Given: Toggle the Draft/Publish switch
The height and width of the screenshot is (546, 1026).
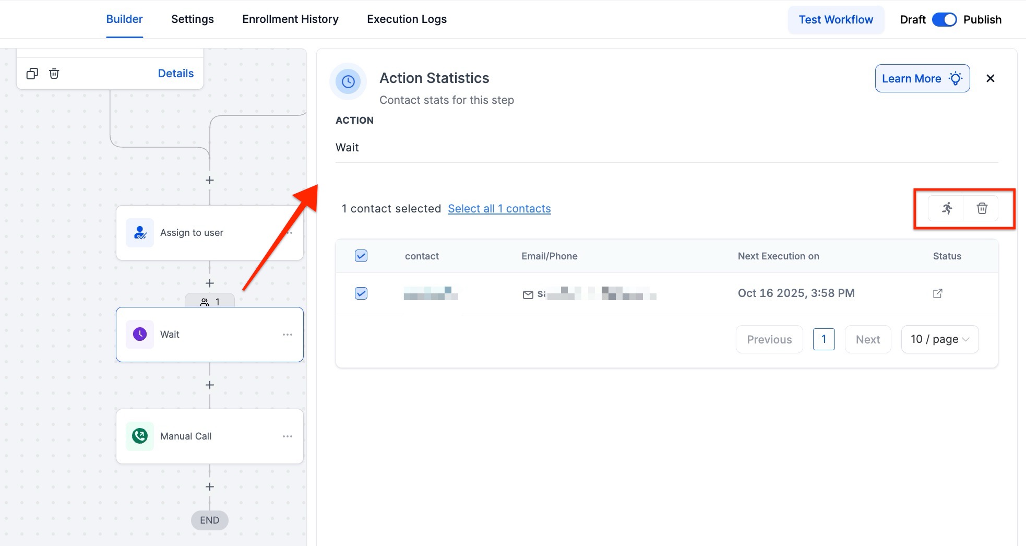Looking at the screenshot, I should click(944, 20).
